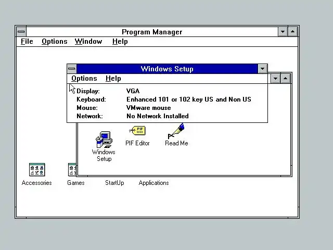Open Program Manager control-menu box
The width and height of the screenshot is (333, 250).
[21, 32]
